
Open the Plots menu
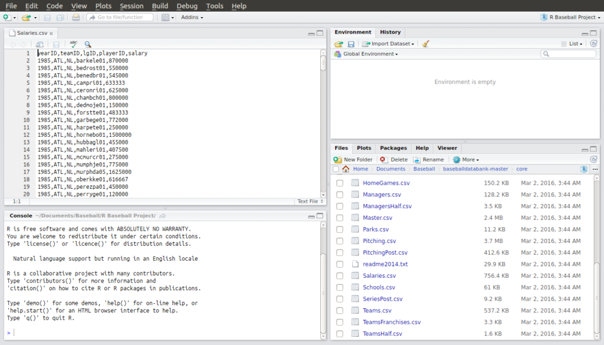(103, 6)
